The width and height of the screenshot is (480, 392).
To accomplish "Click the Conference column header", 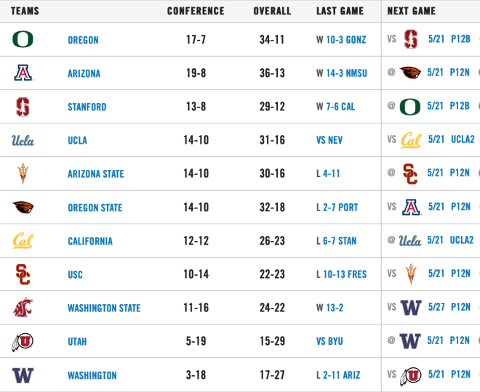I will click(x=196, y=11).
